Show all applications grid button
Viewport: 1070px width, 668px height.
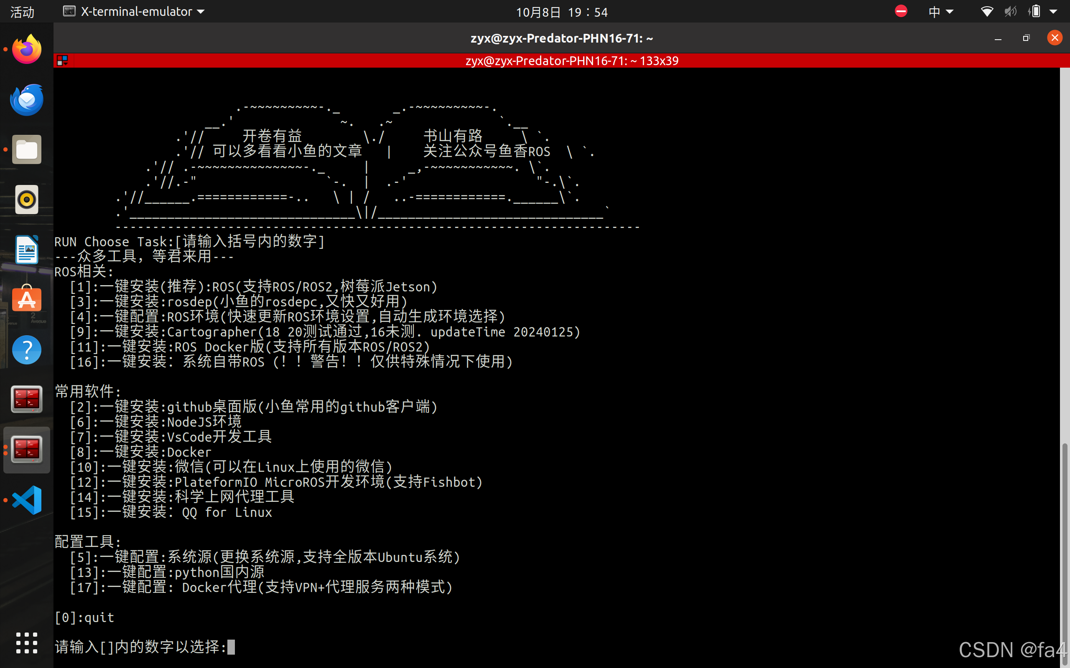26,643
